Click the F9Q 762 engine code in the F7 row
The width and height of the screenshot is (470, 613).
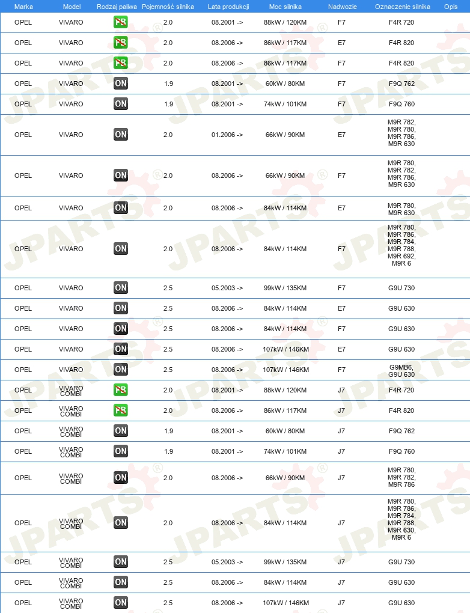point(401,84)
